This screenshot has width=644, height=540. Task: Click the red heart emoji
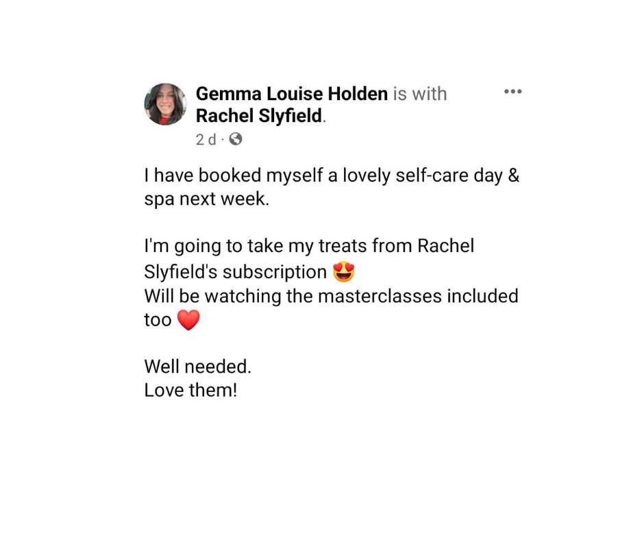click(x=188, y=320)
